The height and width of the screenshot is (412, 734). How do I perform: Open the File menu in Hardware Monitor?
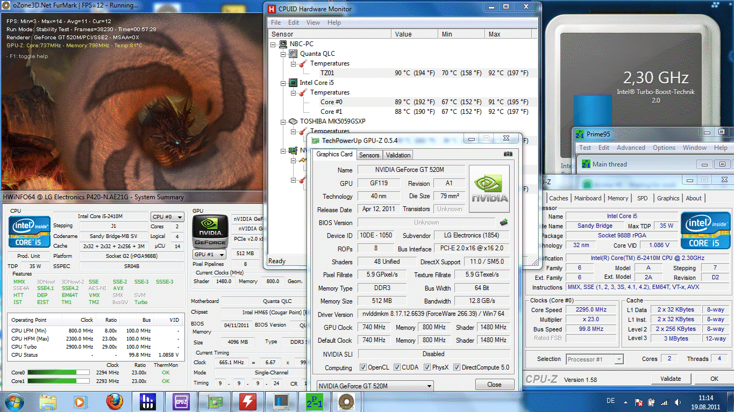point(276,23)
